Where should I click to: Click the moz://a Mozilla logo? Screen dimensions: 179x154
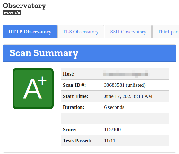coord(12,13)
